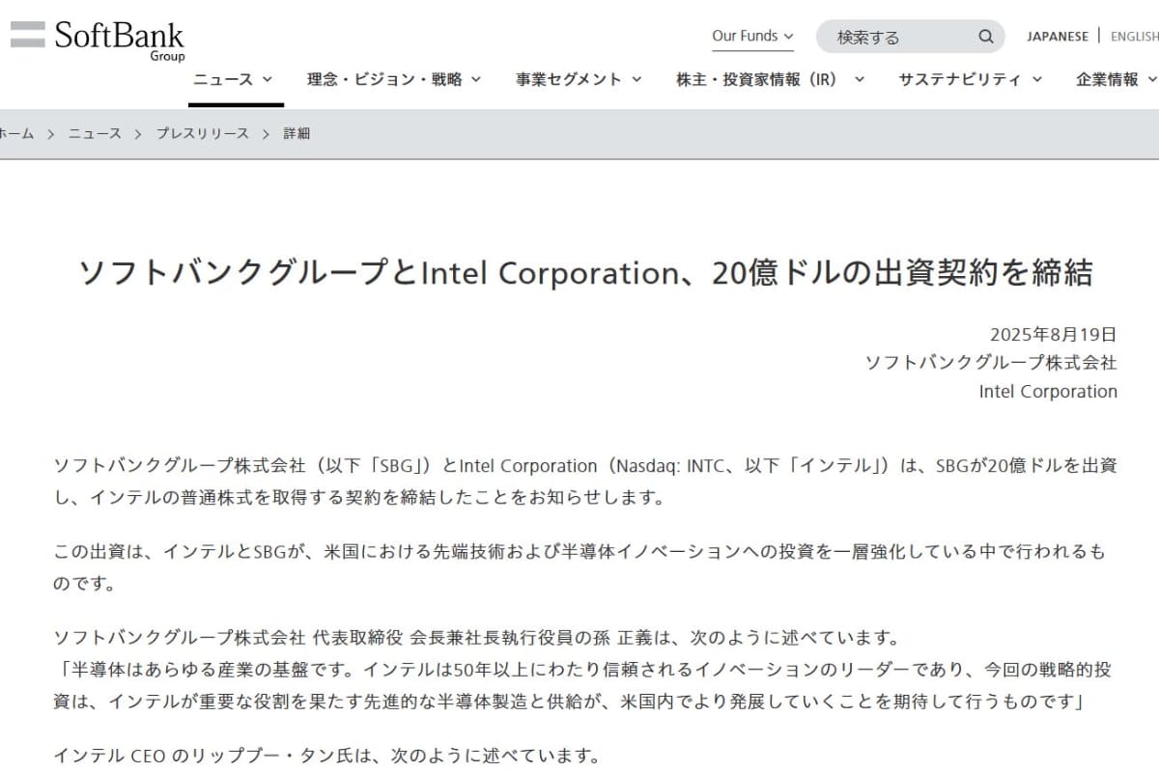Click the search magnifier icon
Image resolution: width=1159 pixels, height=772 pixels.
(x=985, y=37)
